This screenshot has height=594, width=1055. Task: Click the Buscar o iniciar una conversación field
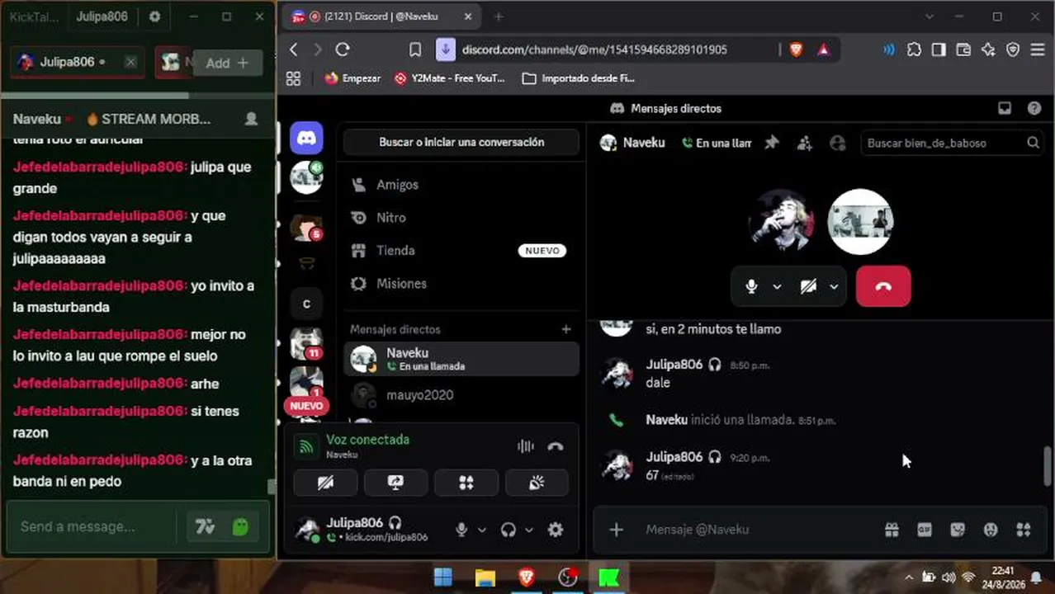pos(461,142)
